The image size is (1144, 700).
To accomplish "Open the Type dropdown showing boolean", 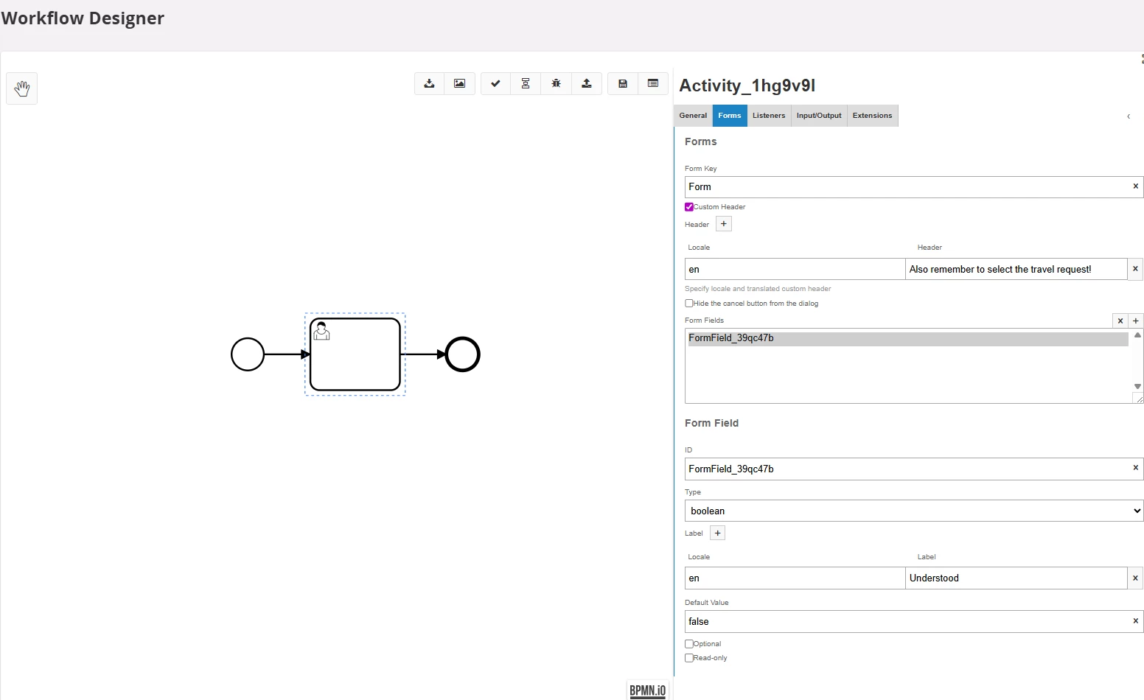I will coord(913,511).
